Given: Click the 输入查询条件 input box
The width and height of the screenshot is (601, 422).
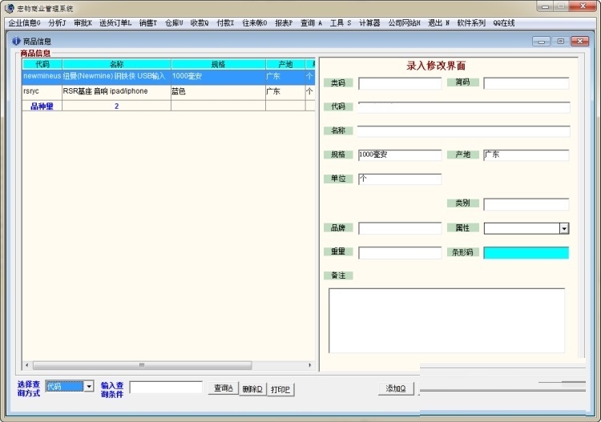Looking at the screenshot, I should coord(166,388).
